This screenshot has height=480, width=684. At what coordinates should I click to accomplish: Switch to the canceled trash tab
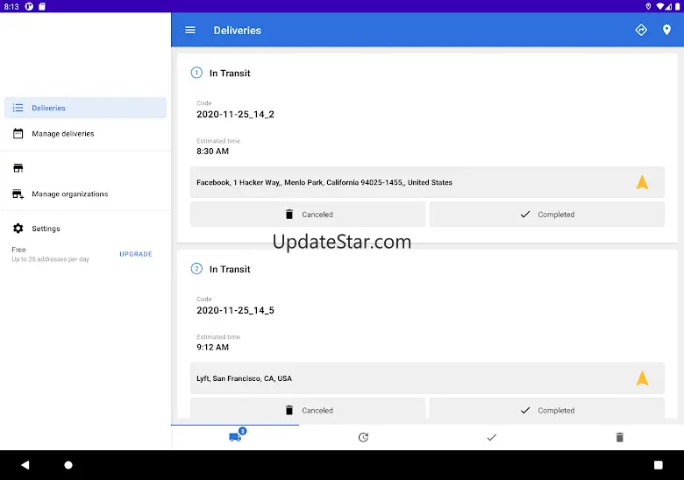click(619, 437)
